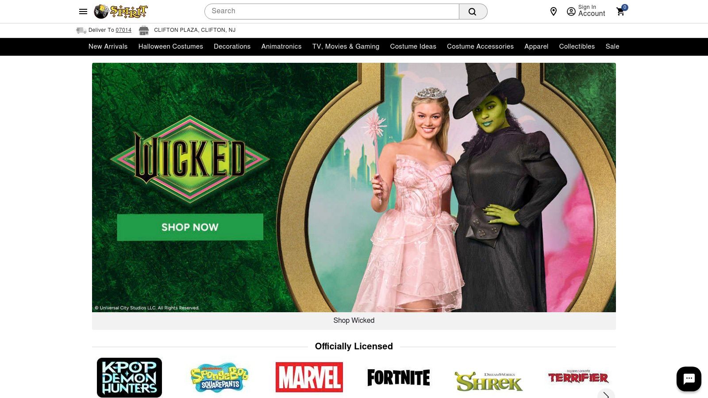Open the Animatronics menu
The width and height of the screenshot is (708, 398).
pyautogui.click(x=281, y=46)
